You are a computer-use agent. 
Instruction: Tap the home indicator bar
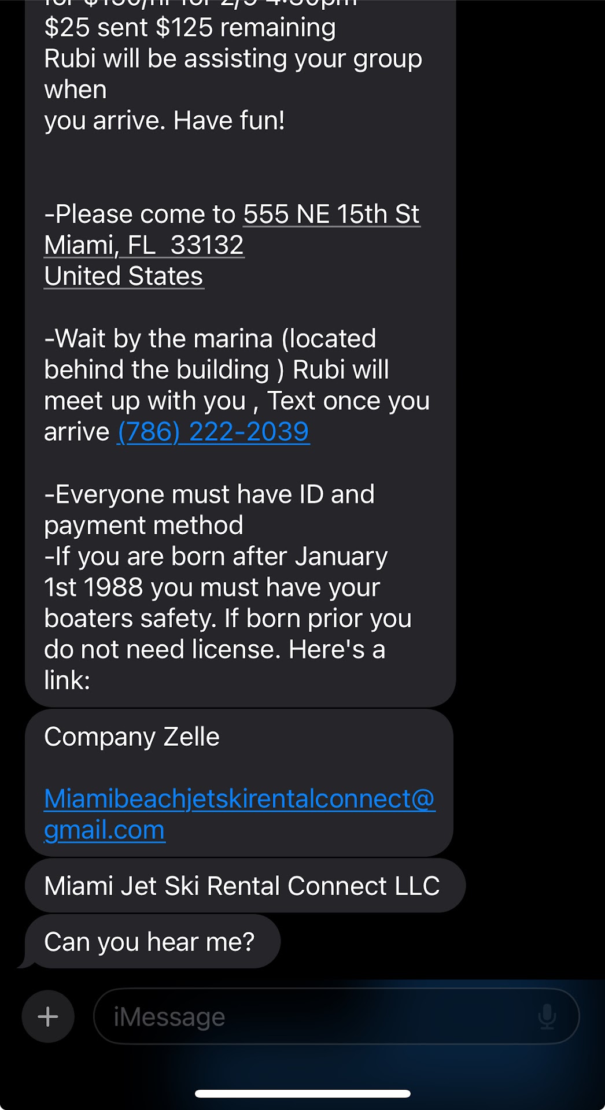[x=302, y=1093]
